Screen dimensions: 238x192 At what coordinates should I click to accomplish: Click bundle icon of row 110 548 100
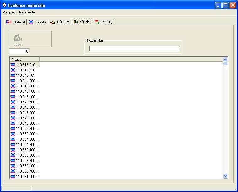pos(13,96)
